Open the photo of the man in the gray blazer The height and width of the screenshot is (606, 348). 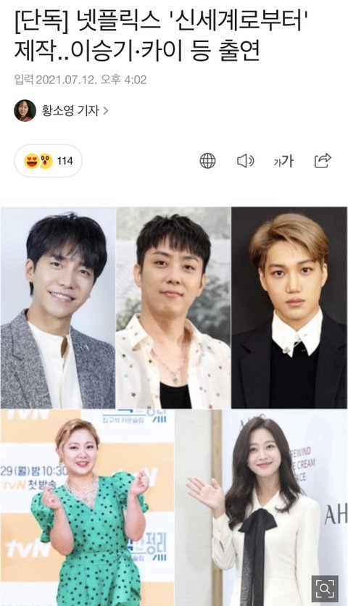click(58, 308)
